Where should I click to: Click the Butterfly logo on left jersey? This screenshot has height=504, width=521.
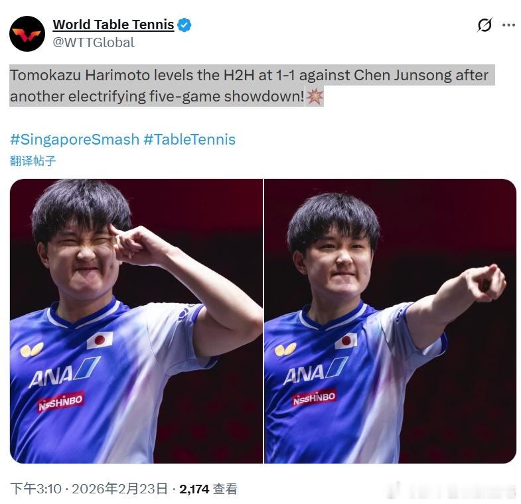[32, 350]
